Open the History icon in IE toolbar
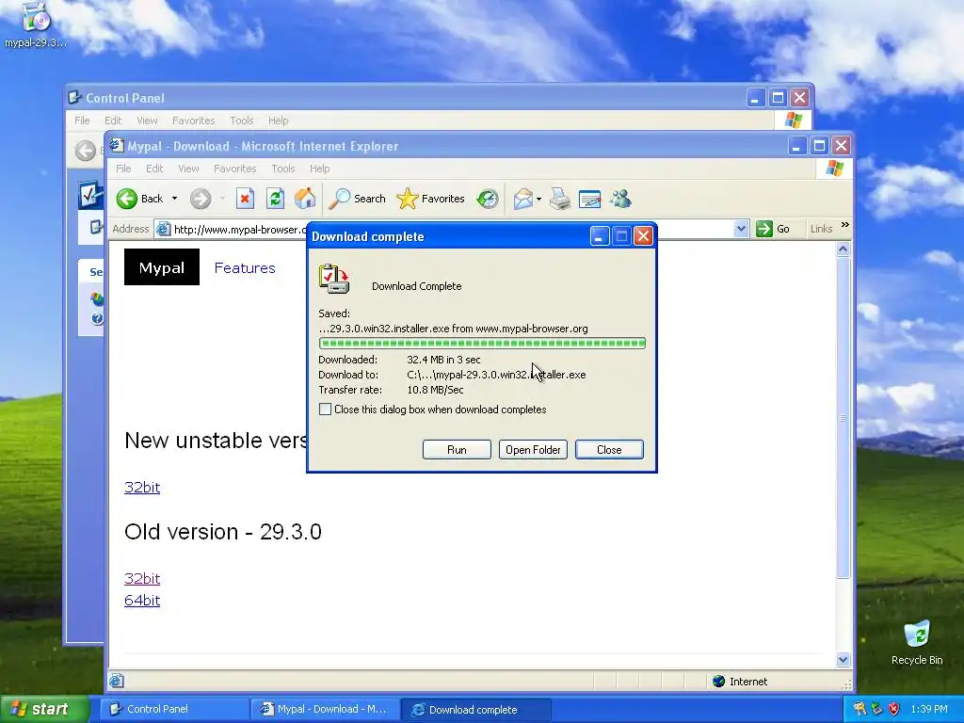Image resolution: width=964 pixels, height=723 pixels. click(x=488, y=199)
